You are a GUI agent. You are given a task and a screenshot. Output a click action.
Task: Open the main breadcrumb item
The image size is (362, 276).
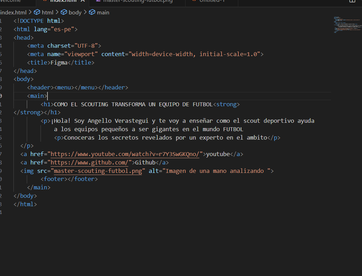click(x=103, y=12)
